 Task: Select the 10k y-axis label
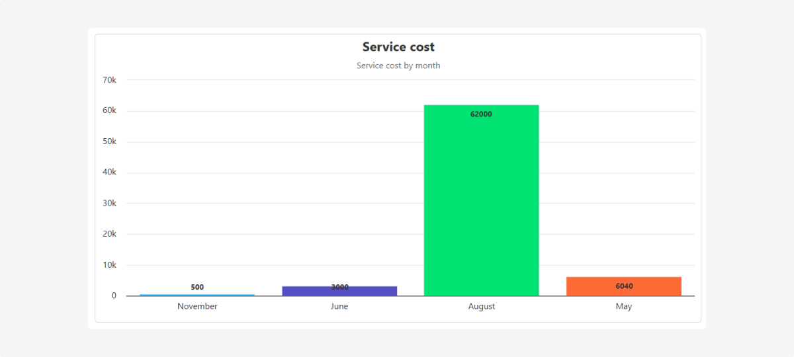click(109, 265)
